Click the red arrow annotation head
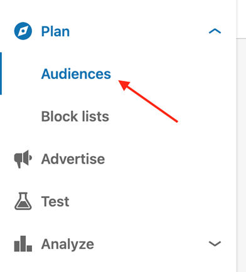The image size is (246, 272). click(124, 85)
